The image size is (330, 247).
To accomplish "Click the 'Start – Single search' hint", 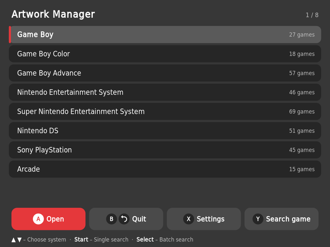I will 101,240.
